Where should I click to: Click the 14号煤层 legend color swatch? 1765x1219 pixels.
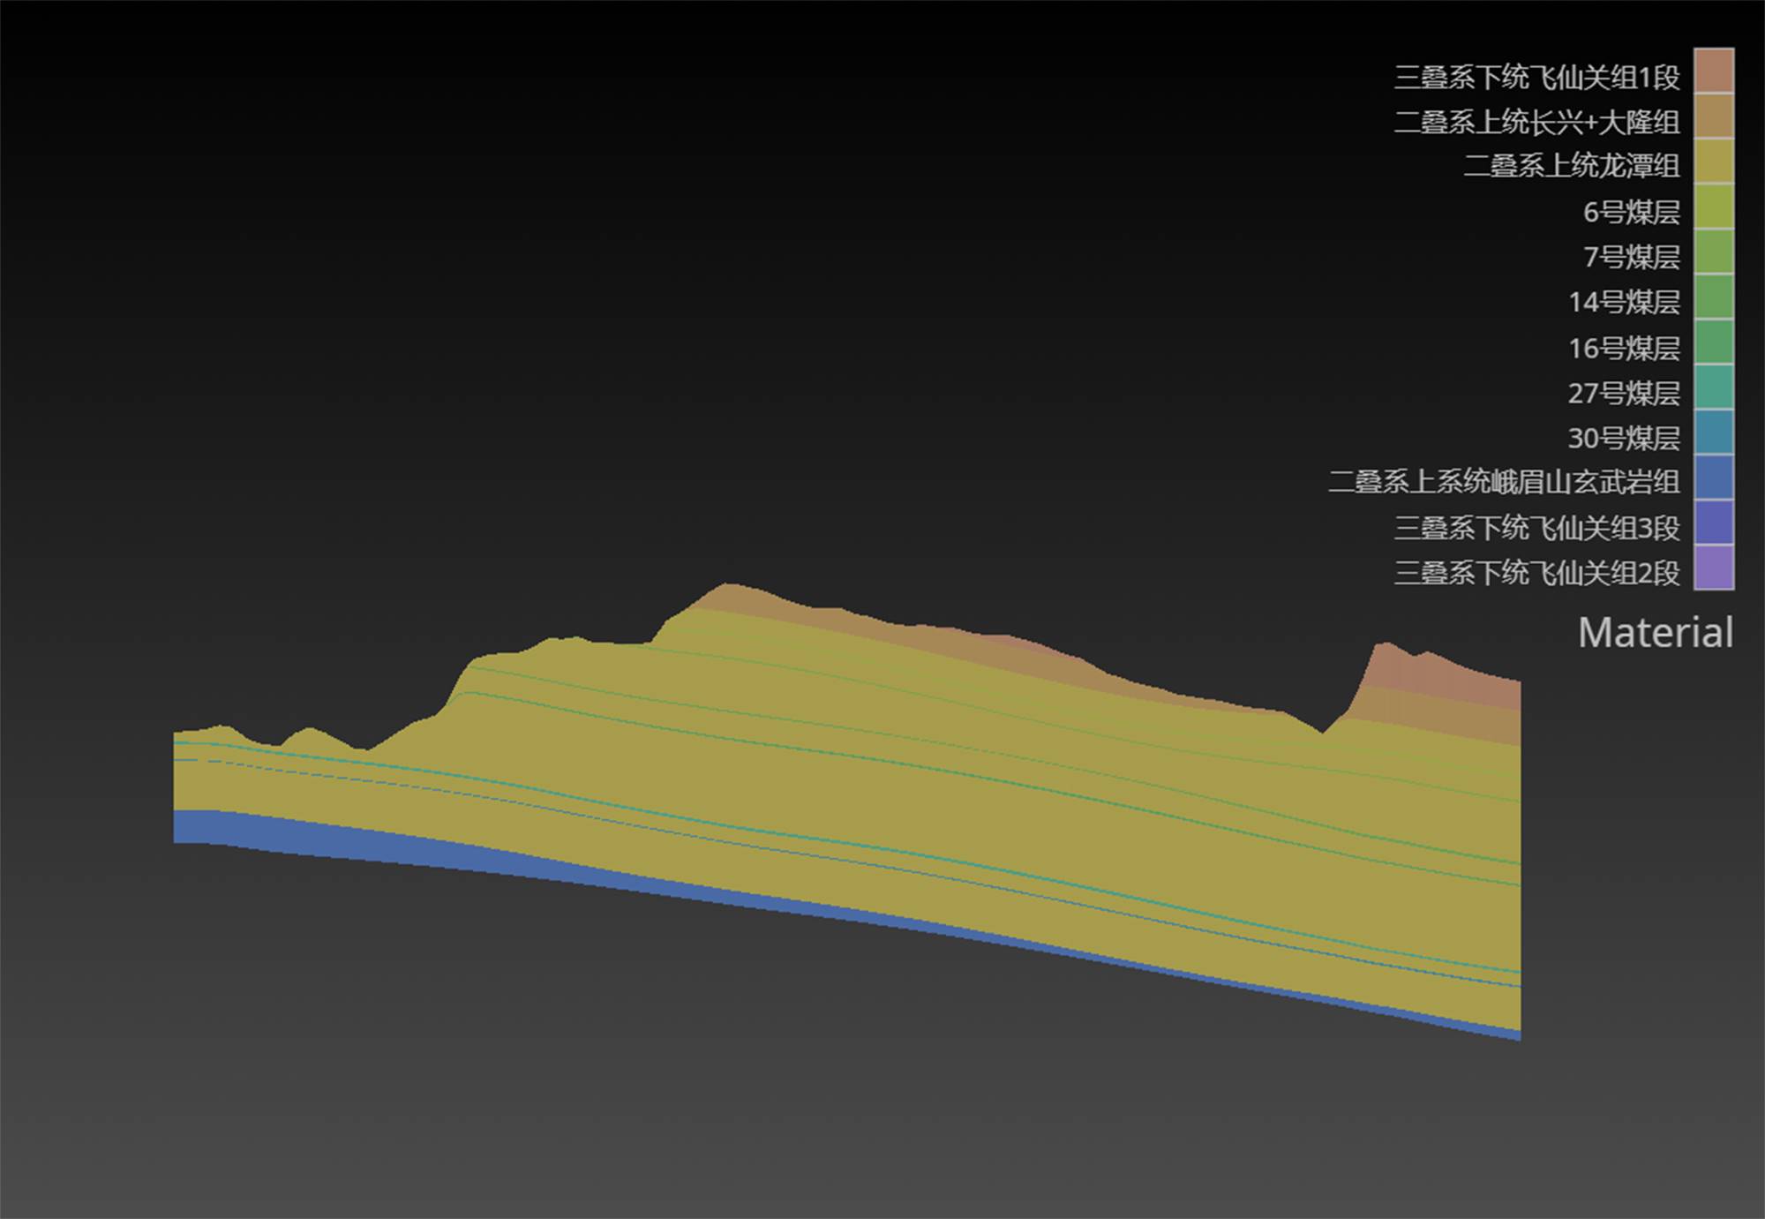(1713, 297)
